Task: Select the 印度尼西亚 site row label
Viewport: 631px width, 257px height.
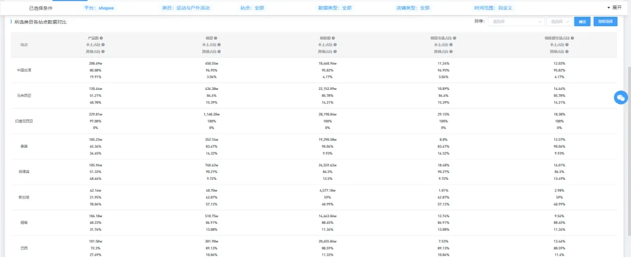Action: pyautogui.click(x=24, y=121)
